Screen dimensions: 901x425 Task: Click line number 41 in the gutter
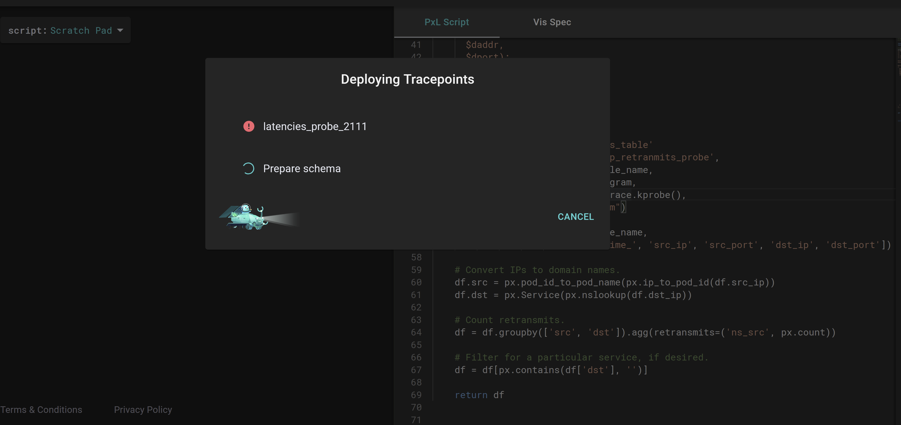coord(416,45)
